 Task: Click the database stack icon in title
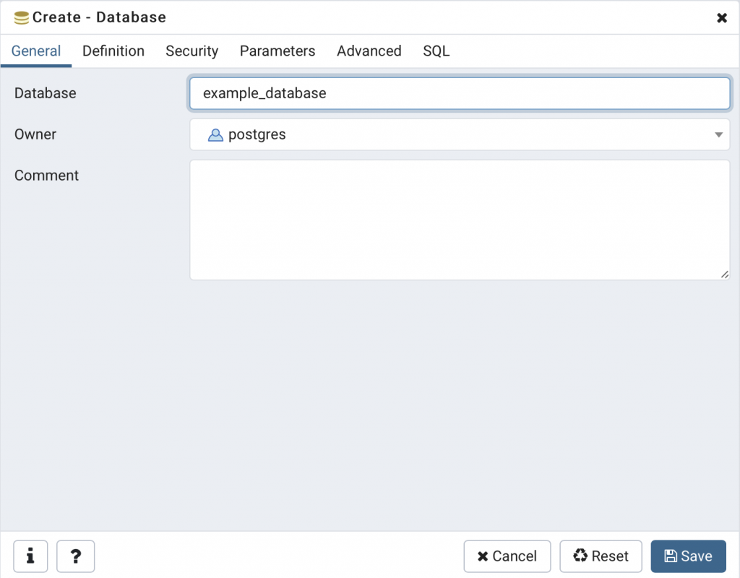[21, 17]
